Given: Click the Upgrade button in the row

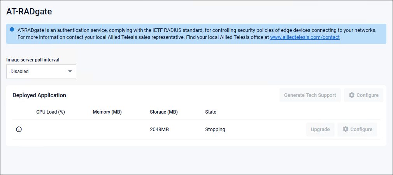Looking at the screenshot, I should pos(320,129).
